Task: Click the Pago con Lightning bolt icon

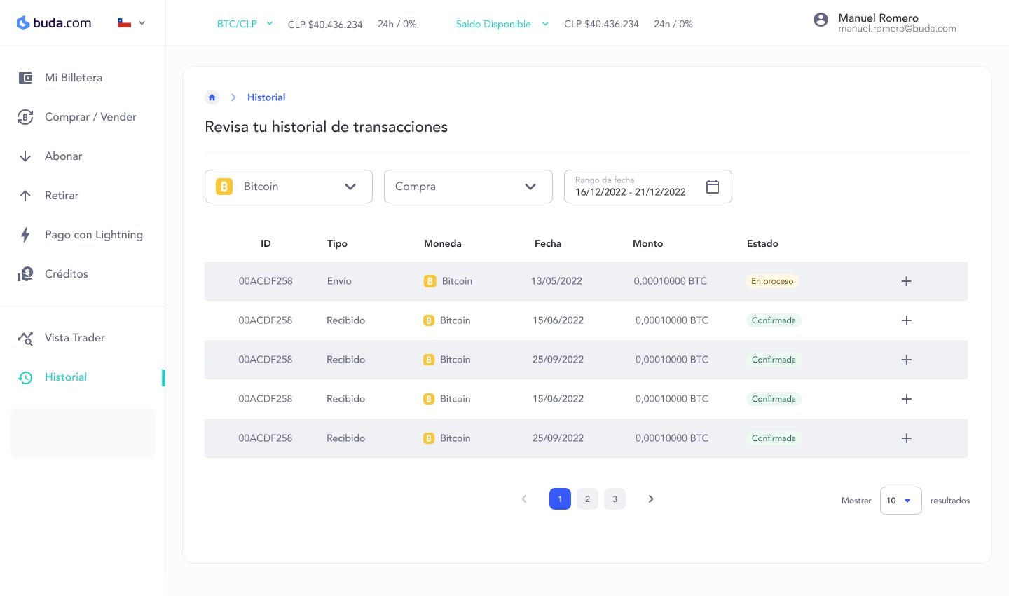Action: (25, 235)
